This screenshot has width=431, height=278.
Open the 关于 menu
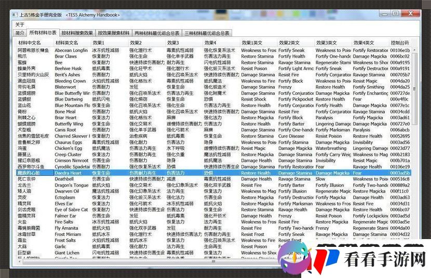(20, 24)
